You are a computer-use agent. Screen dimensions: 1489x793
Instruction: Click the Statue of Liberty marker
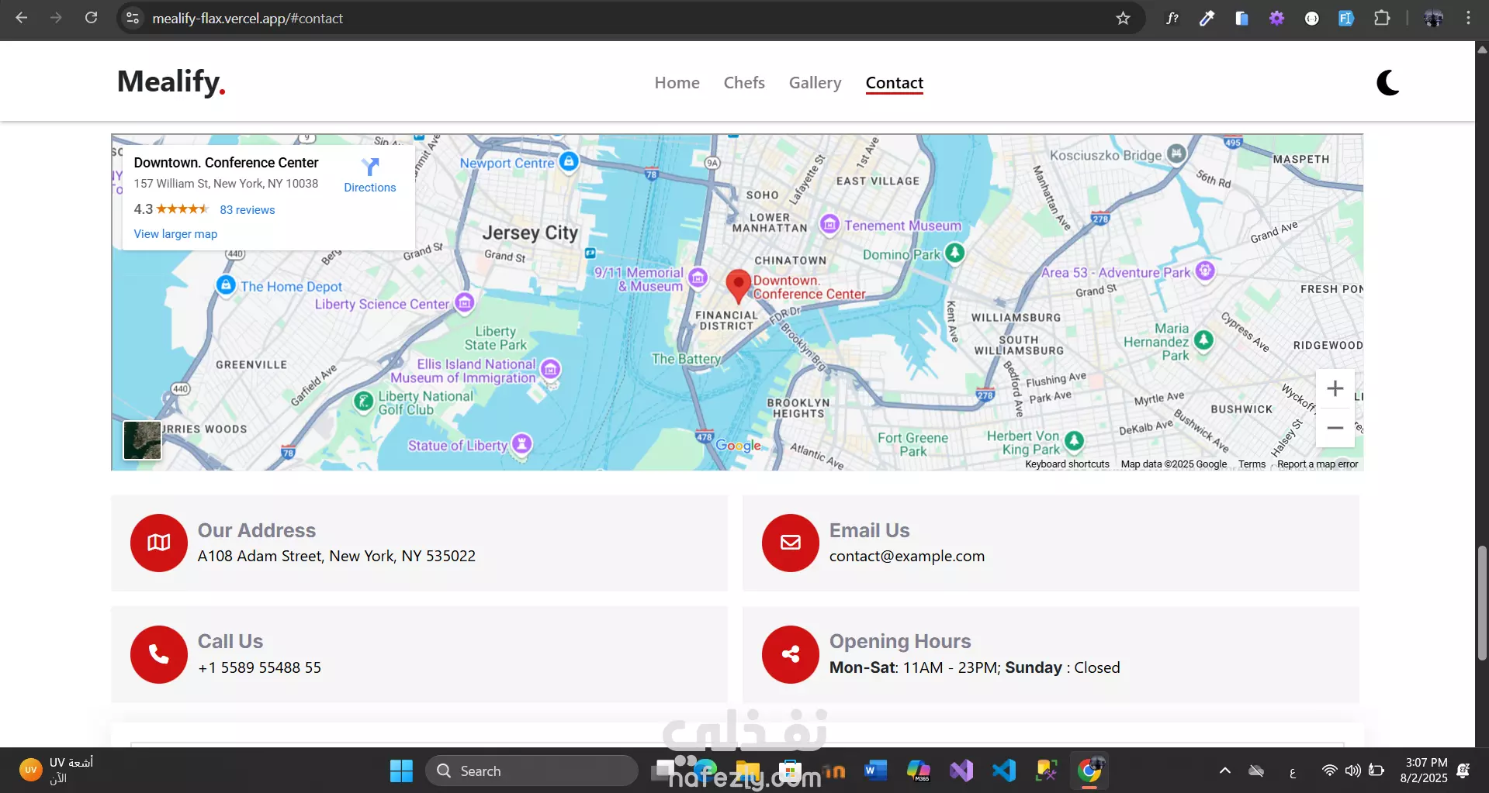(522, 443)
